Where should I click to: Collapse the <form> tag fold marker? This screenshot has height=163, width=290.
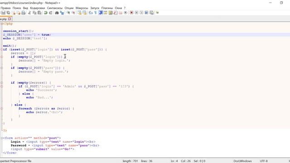click(2, 138)
